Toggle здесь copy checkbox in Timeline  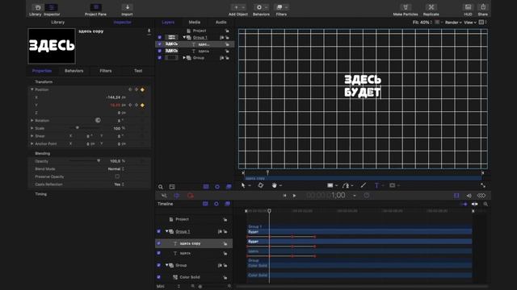[158, 243]
